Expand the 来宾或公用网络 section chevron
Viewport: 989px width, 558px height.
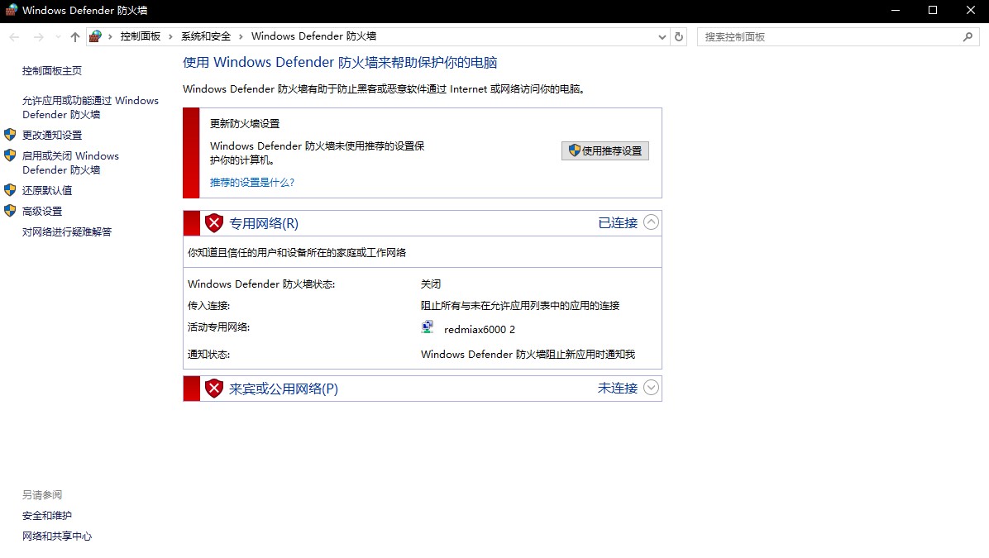[651, 388]
